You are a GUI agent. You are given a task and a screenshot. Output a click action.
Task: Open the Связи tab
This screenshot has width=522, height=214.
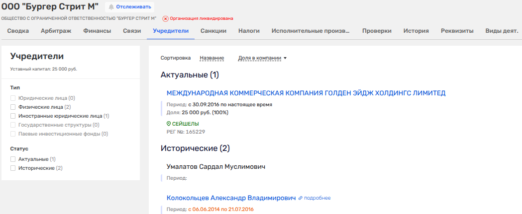point(132,31)
